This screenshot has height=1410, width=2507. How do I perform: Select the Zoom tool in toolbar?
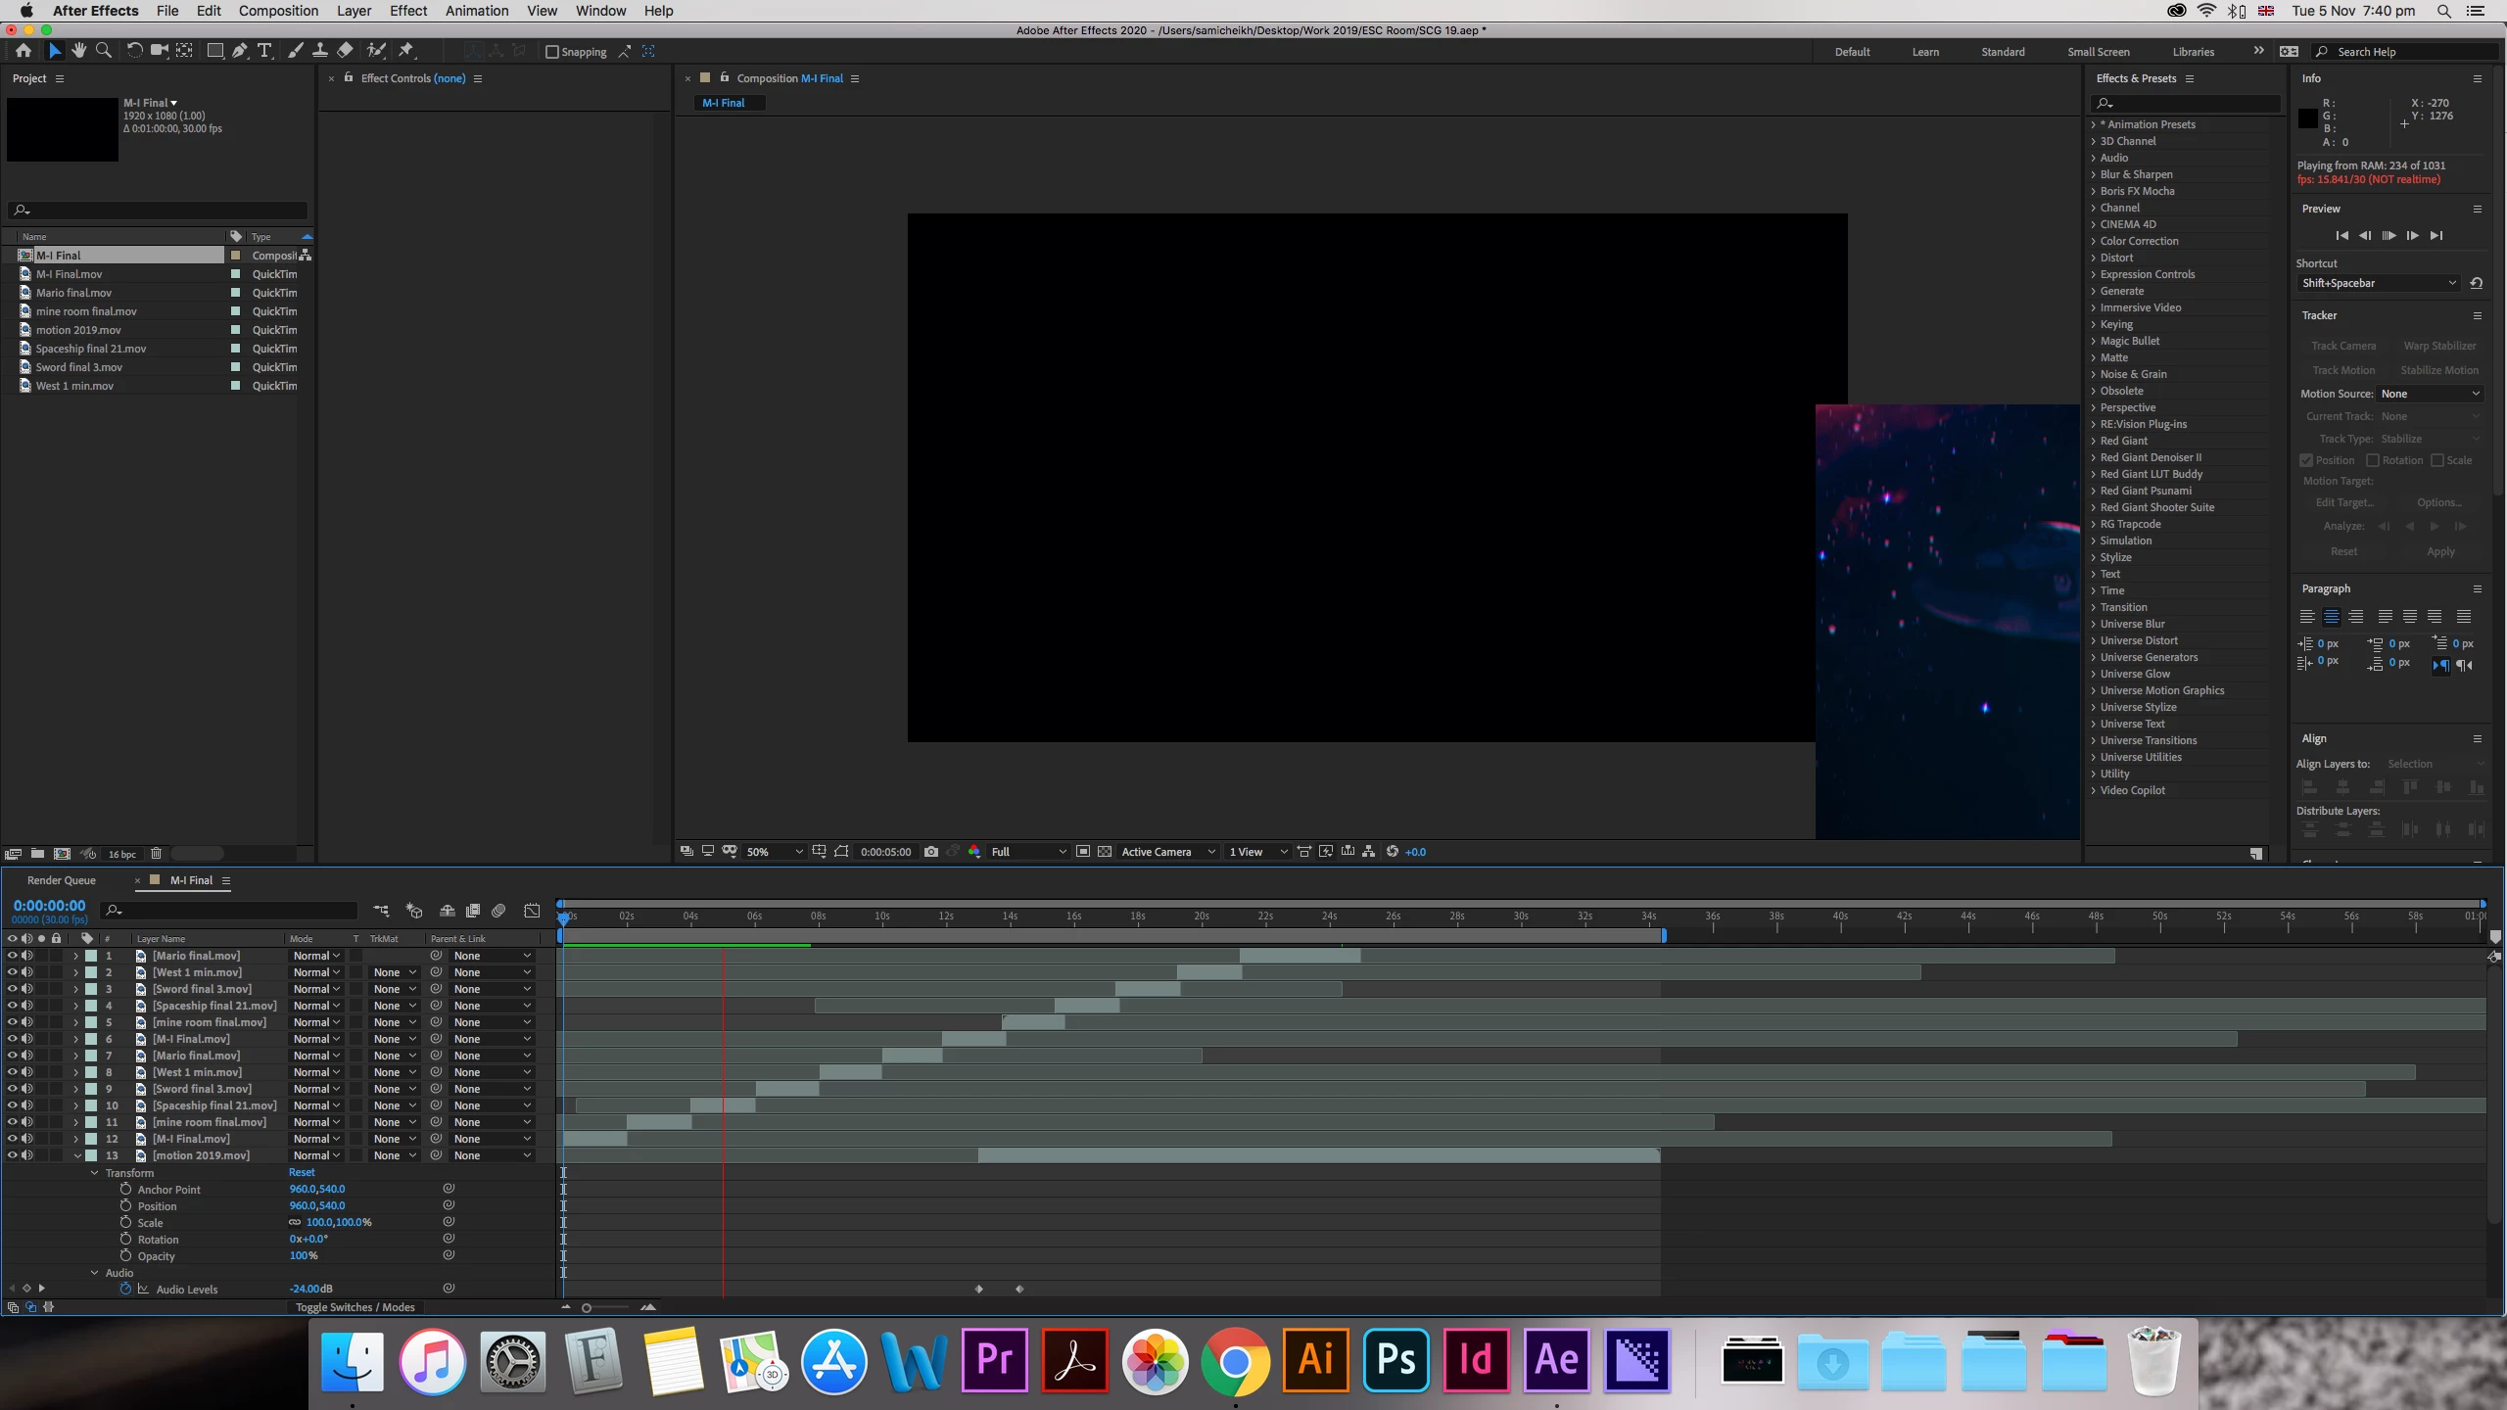tap(103, 51)
